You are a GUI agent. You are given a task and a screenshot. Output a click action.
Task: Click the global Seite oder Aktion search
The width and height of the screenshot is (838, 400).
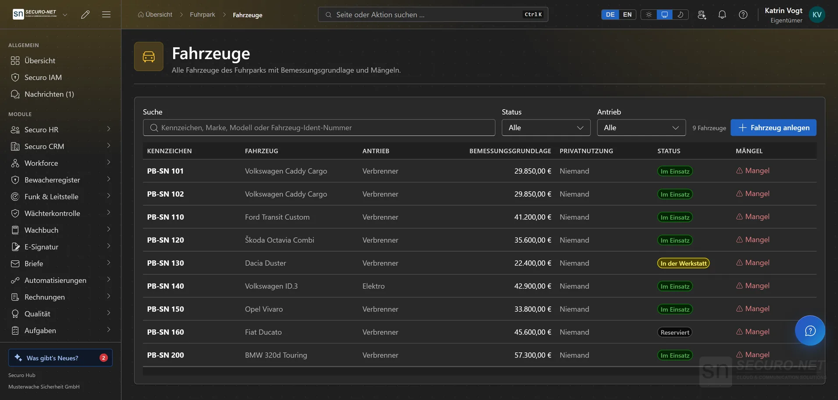click(x=433, y=14)
